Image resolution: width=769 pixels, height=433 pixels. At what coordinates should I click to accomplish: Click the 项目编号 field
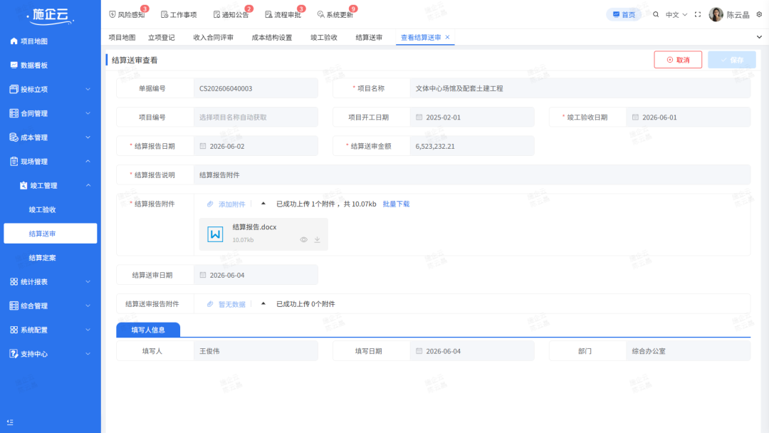click(x=256, y=118)
